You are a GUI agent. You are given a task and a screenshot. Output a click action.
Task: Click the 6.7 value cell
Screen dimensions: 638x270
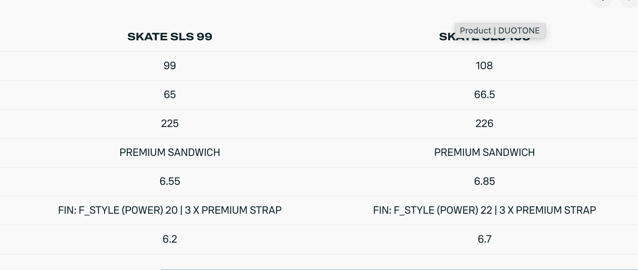point(484,239)
